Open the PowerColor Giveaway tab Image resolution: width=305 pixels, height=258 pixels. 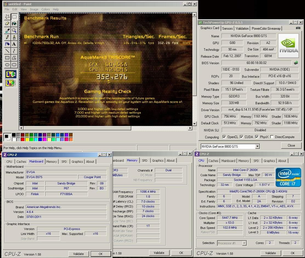pos(266,29)
